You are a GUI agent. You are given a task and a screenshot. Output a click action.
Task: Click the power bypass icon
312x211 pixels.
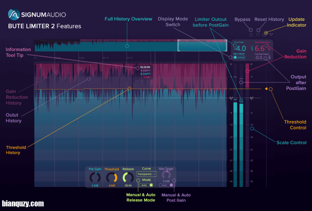[x=251, y=35]
